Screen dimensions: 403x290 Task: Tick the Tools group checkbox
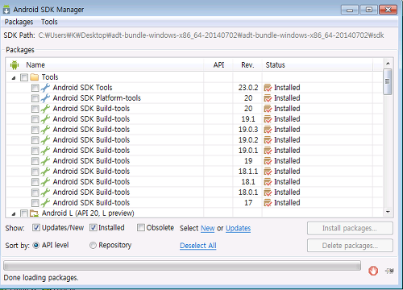pyautogui.click(x=24, y=77)
